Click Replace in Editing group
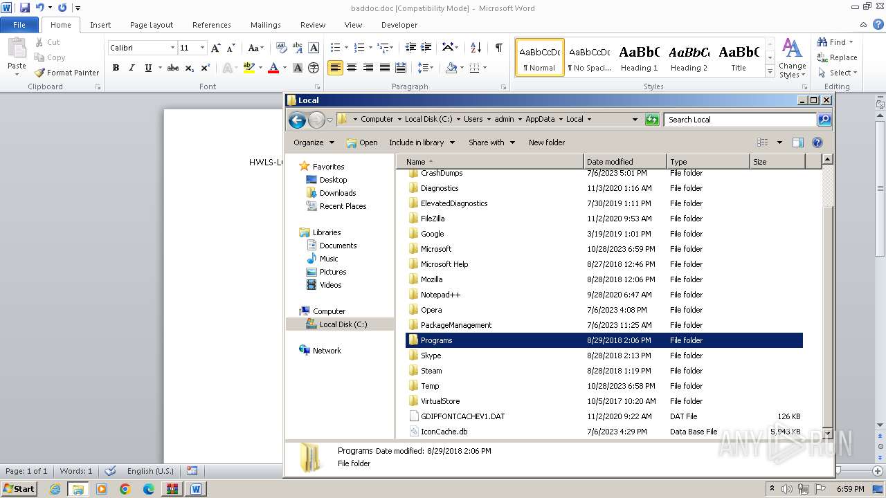Screen dimensions: 886x498 pyautogui.click(x=838, y=57)
